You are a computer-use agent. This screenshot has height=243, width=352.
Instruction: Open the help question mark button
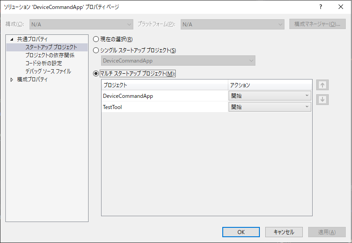321,7
